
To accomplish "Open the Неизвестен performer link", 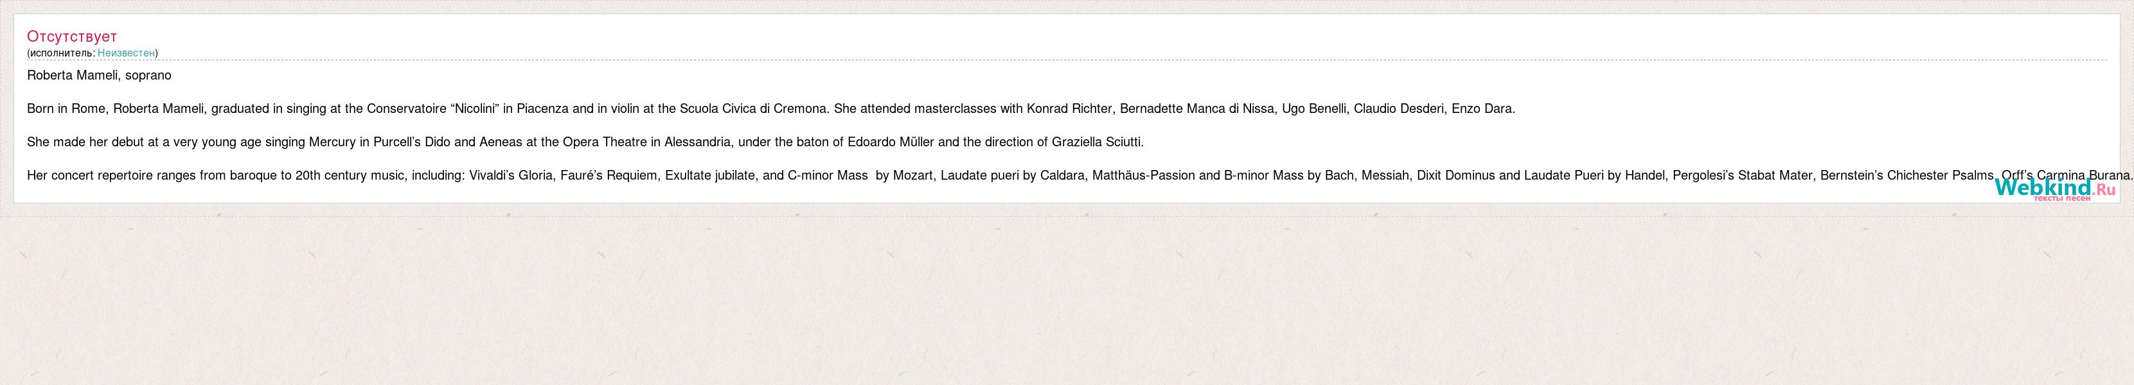I will (x=126, y=53).
